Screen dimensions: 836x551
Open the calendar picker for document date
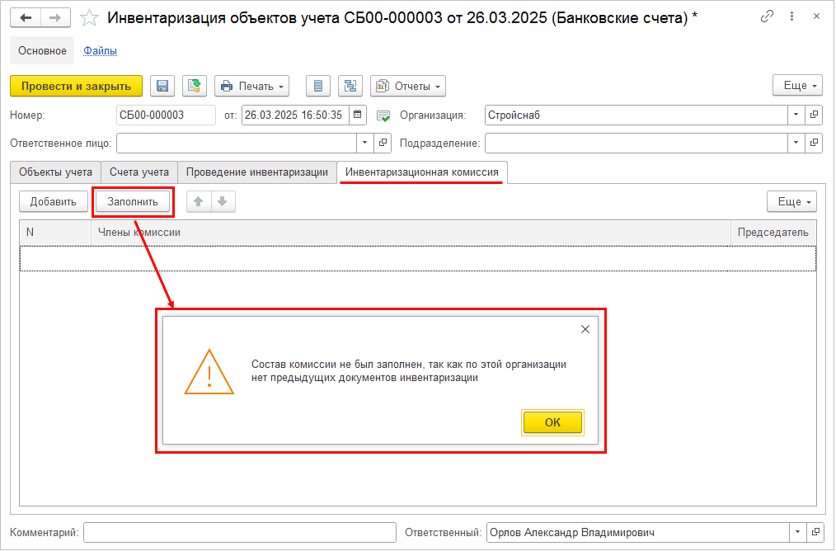(x=357, y=115)
